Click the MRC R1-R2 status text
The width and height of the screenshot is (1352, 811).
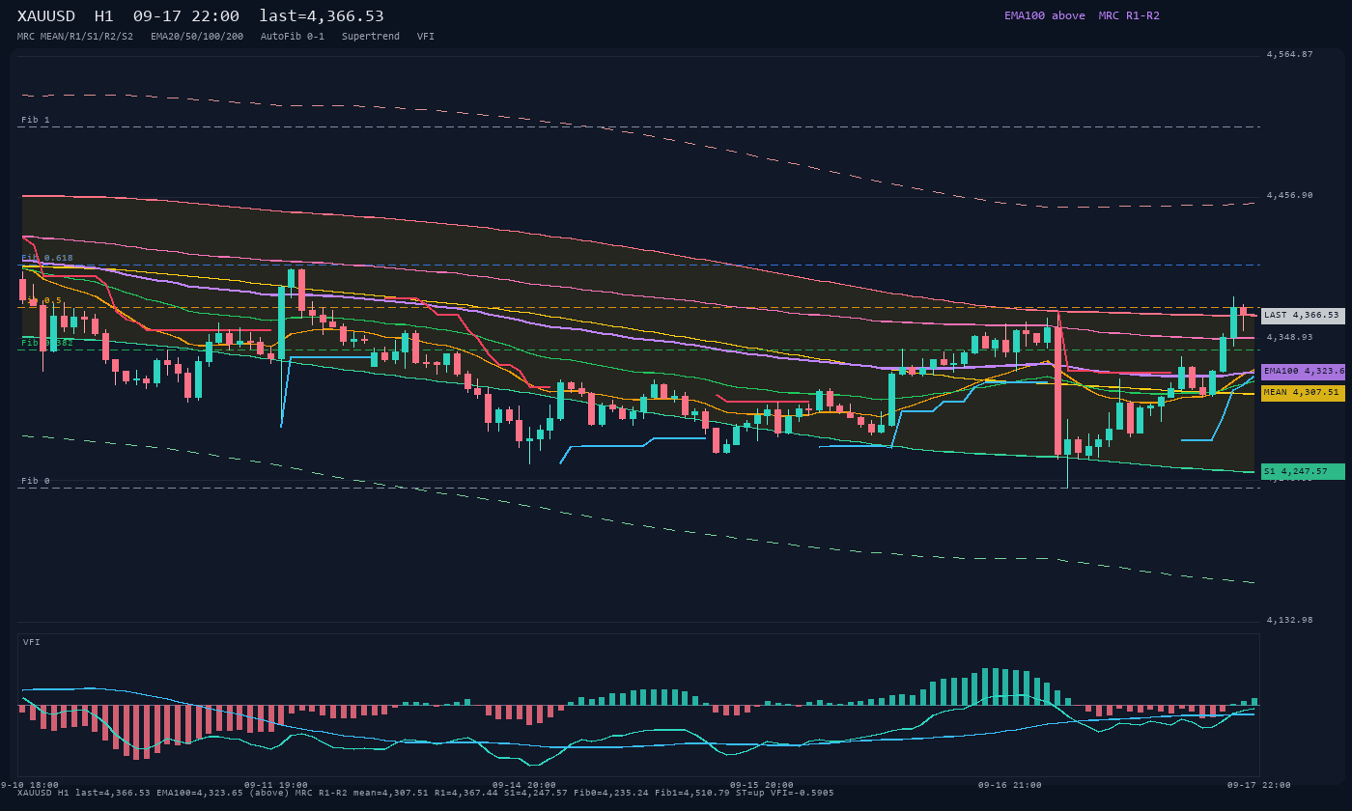coord(1129,15)
